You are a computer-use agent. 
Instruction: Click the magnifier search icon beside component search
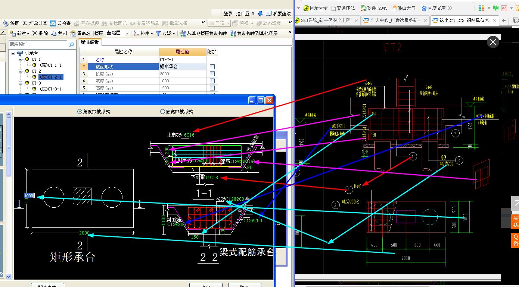coord(71,44)
